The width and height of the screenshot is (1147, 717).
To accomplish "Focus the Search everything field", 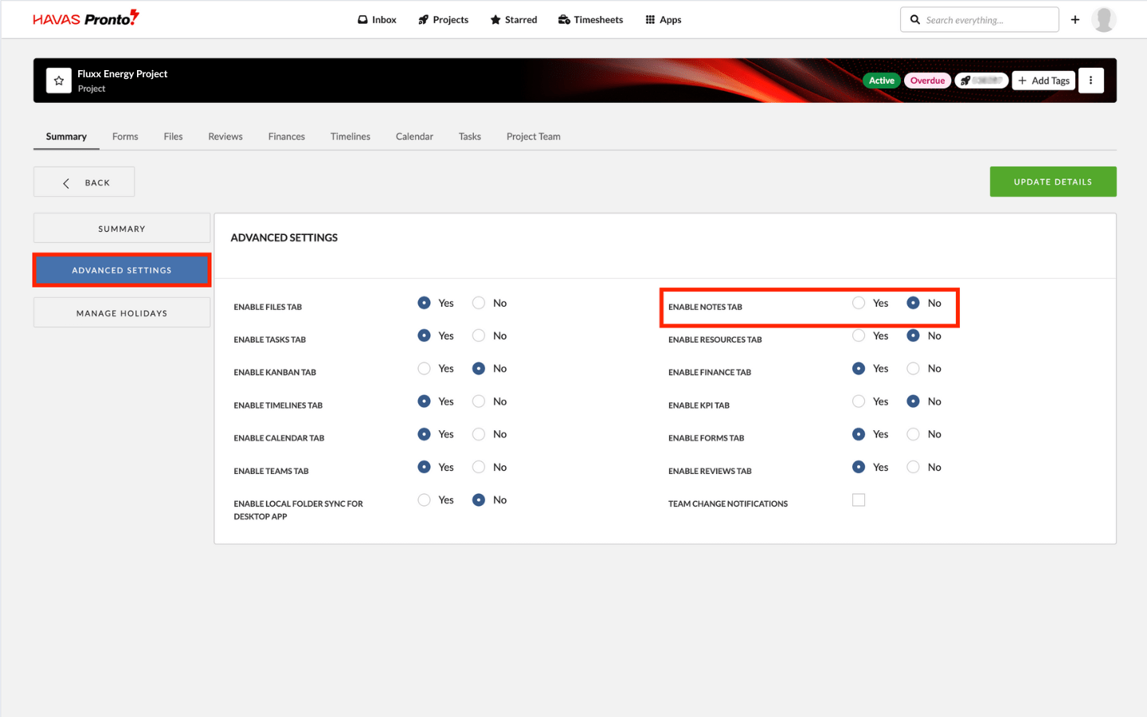I will coord(980,19).
